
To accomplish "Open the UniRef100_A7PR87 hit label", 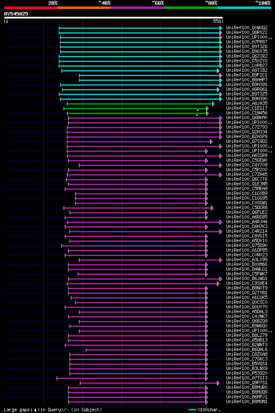I will pos(247,42).
